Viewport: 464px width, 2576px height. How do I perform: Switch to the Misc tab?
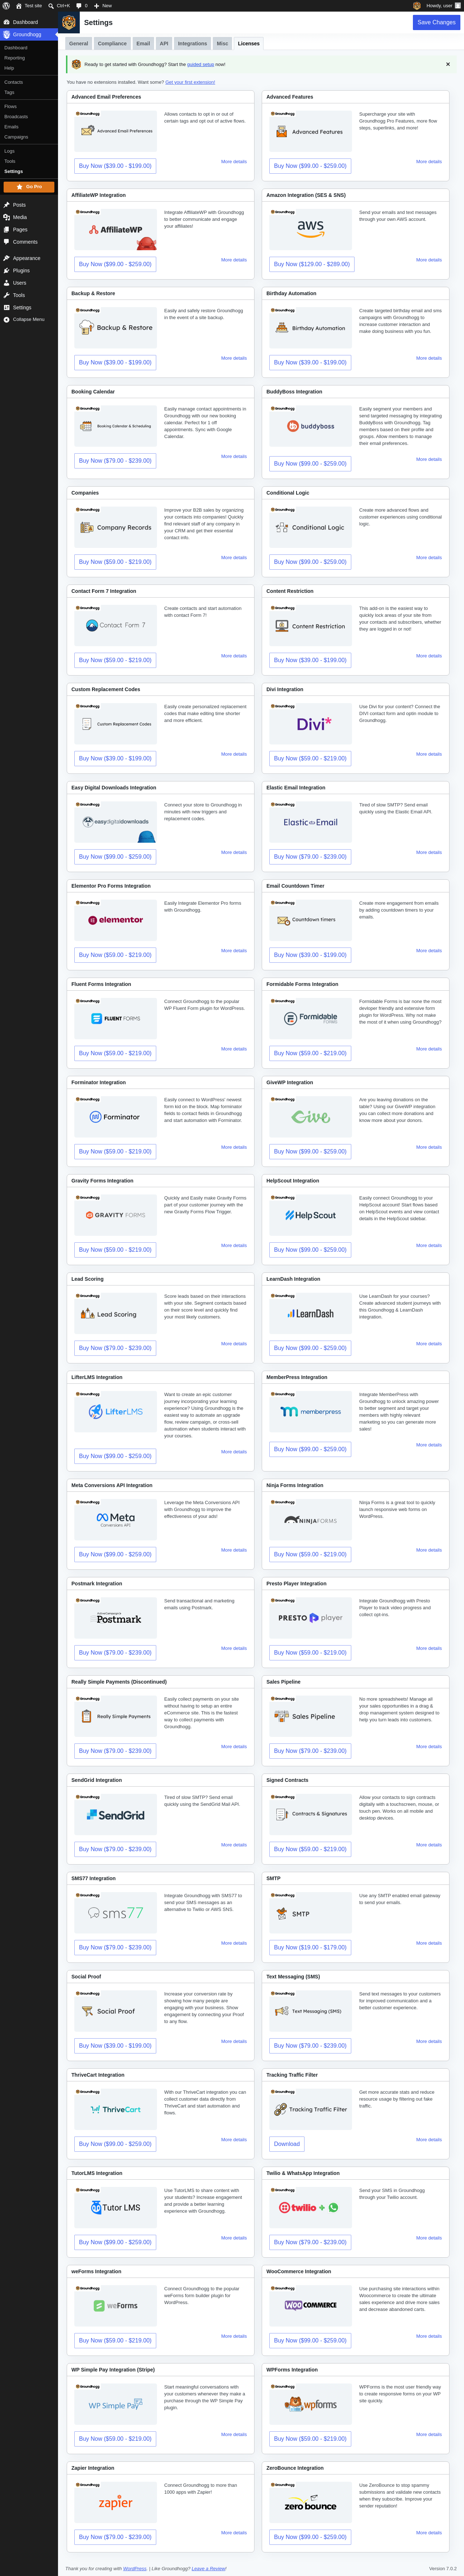click(222, 43)
